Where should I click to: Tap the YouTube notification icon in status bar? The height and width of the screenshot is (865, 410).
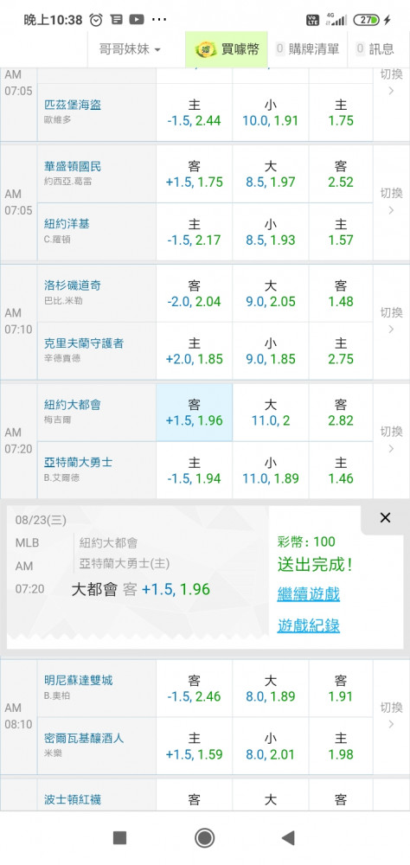point(137,20)
